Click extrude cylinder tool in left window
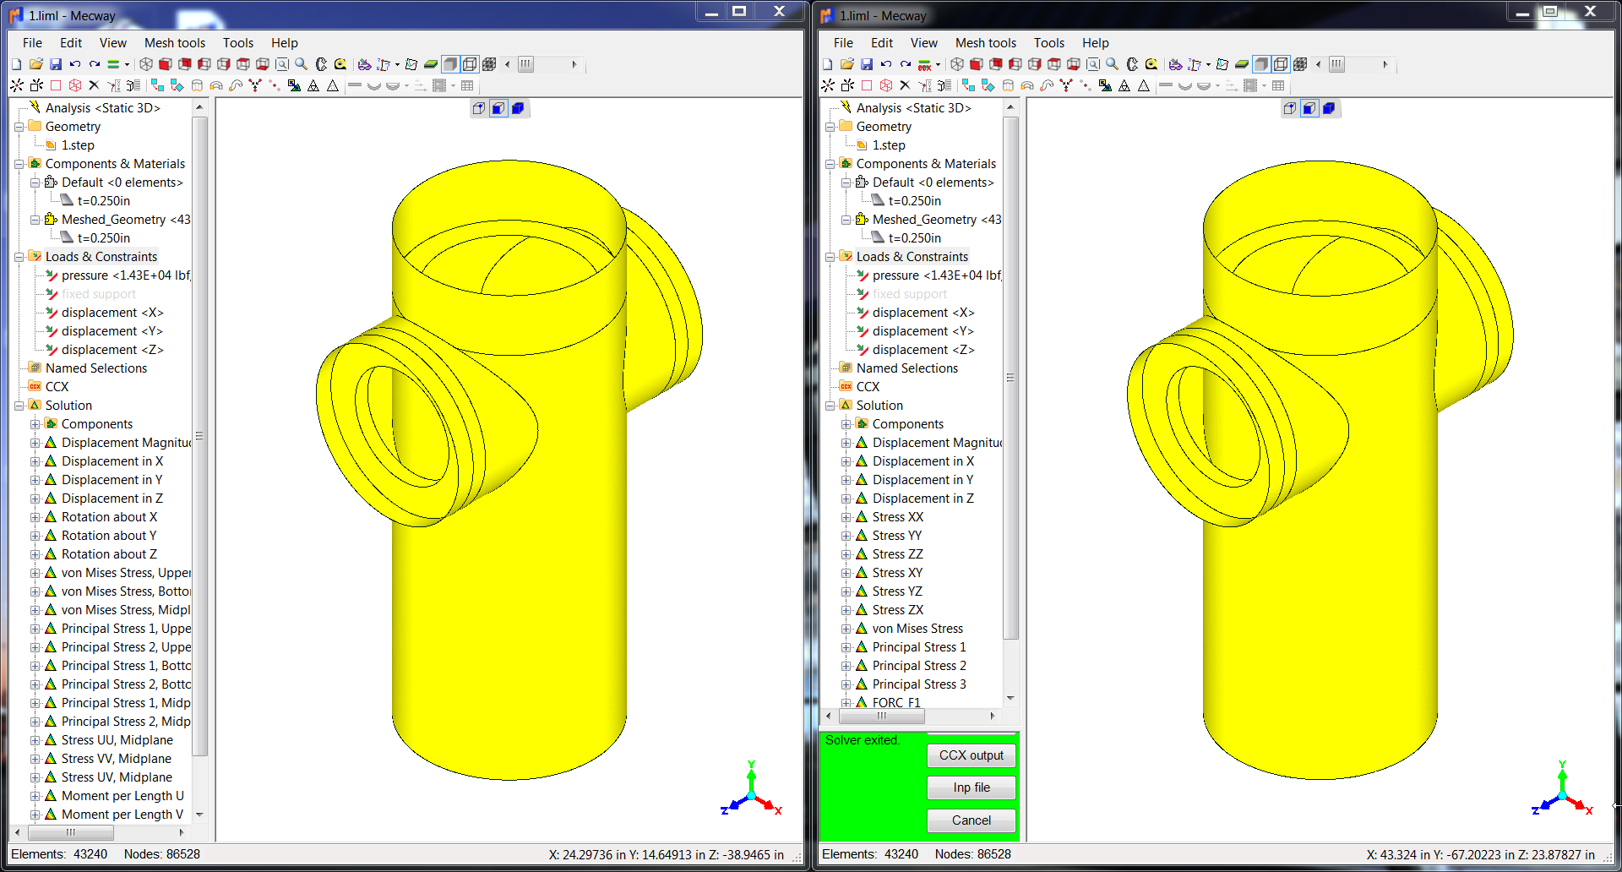The height and width of the screenshot is (872, 1622). [197, 85]
